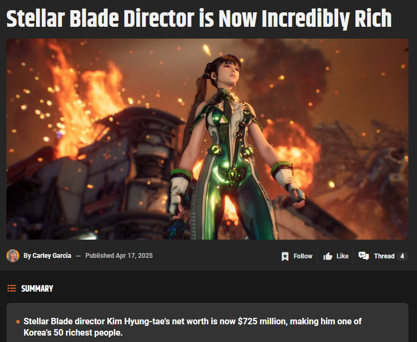Screen dimensions: 417x342
Task: Click the Summary list icon
Action: [12, 288]
